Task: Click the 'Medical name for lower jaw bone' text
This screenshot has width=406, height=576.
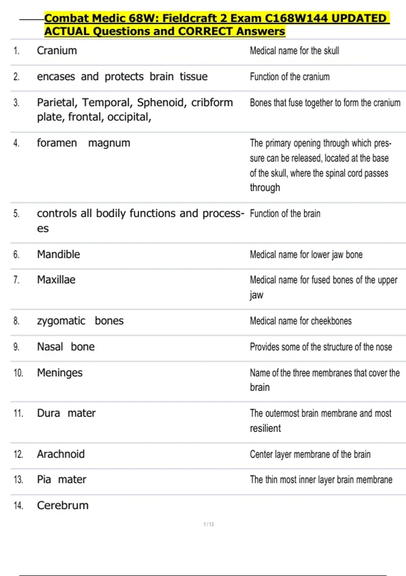Action: coord(306,254)
